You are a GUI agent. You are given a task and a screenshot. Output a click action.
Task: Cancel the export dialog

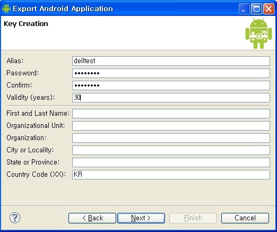pyautogui.click(x=245, y=218)
